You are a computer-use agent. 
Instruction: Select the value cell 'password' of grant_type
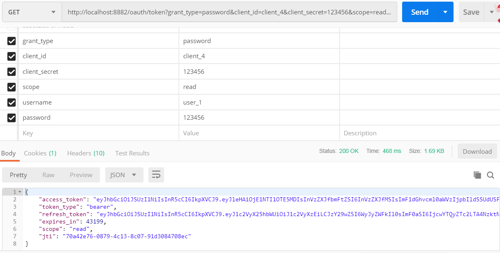[x=259, y=41]
